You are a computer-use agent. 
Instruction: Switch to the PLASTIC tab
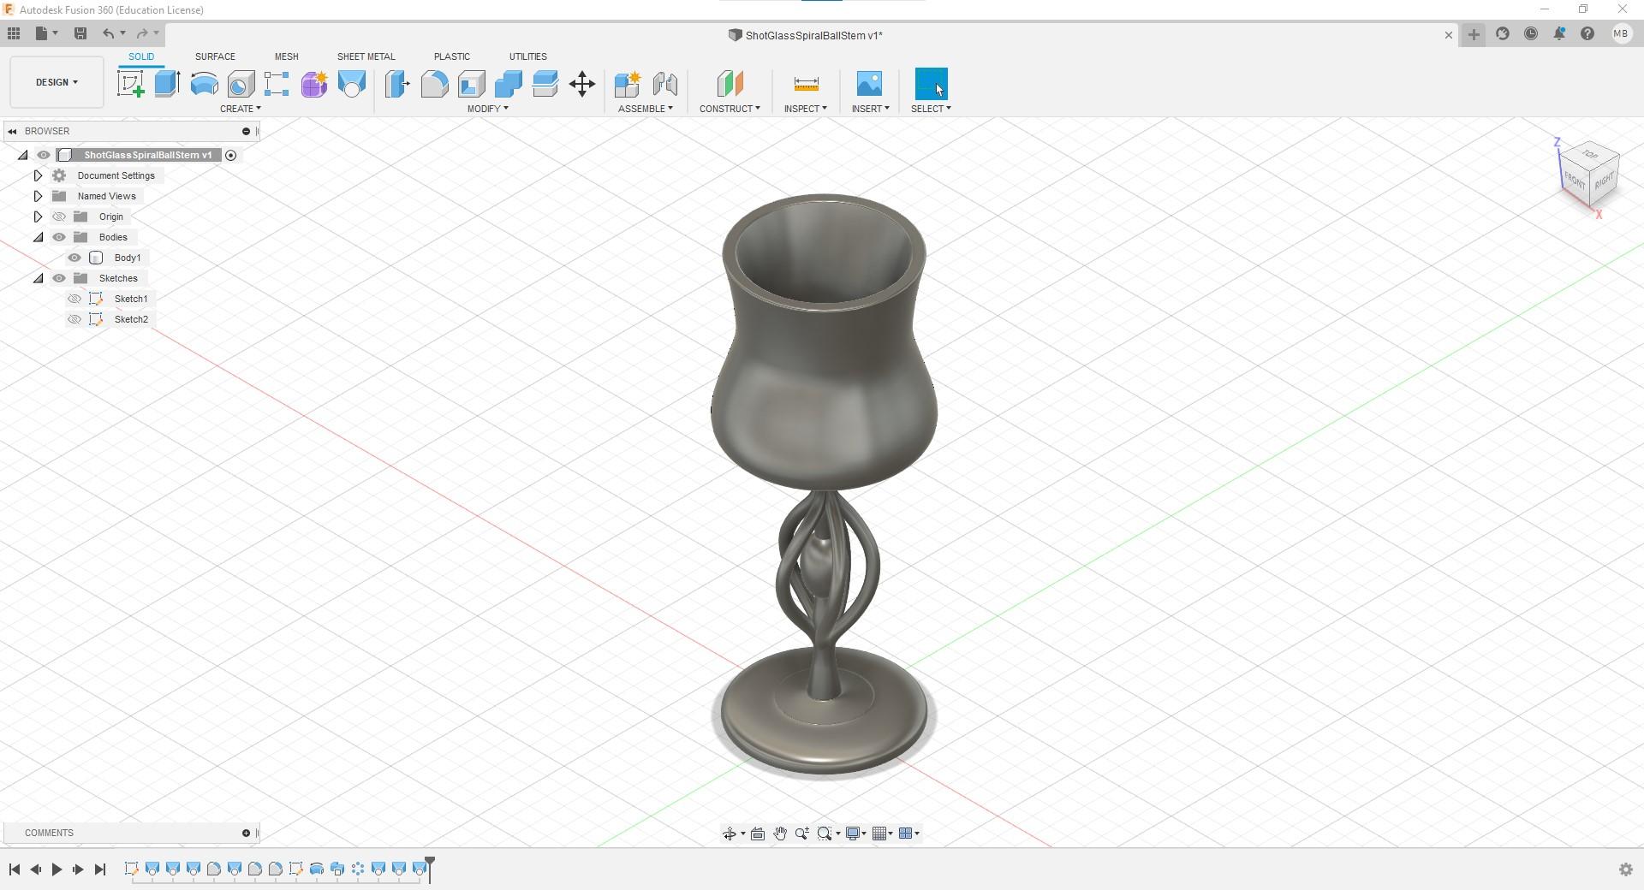pyautogui.click(x=451, y=56)
